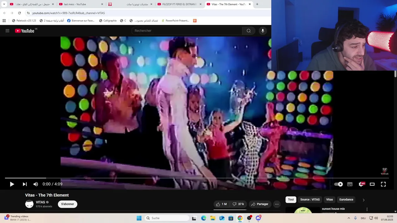Open the Paletools v25.1.23 bookmark
Image resolution: width=397 pixels, height=223 pixels.
(24, 21)
